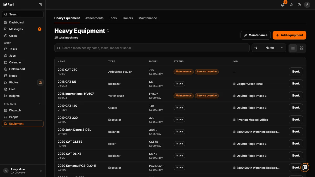Switch to the Maintenance tab
315x177 pixels.
[x=148, y=18]
